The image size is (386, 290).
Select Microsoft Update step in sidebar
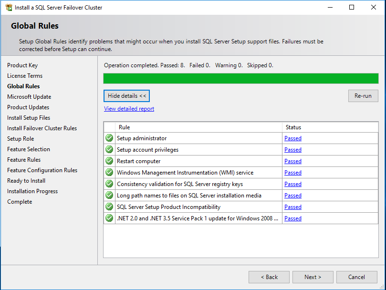(29, 97)
